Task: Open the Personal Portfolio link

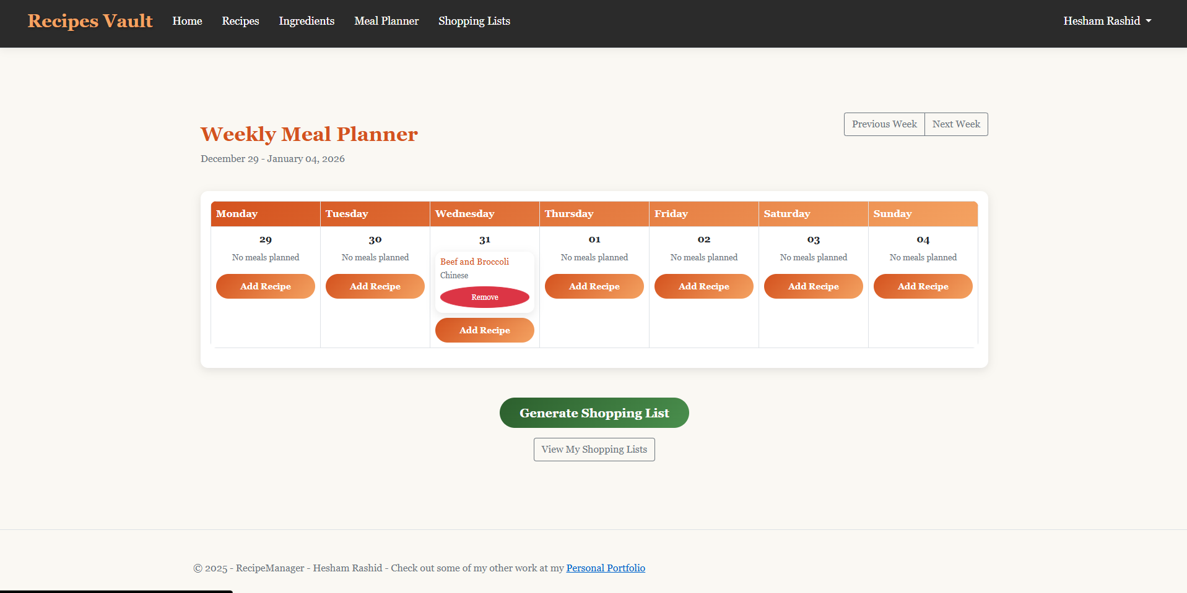Action: (605, 568)
